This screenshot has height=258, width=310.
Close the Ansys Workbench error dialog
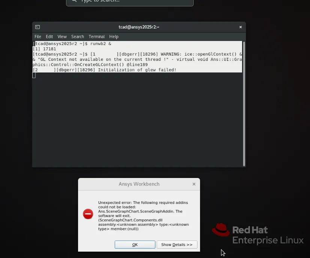[x=194, y=184]
